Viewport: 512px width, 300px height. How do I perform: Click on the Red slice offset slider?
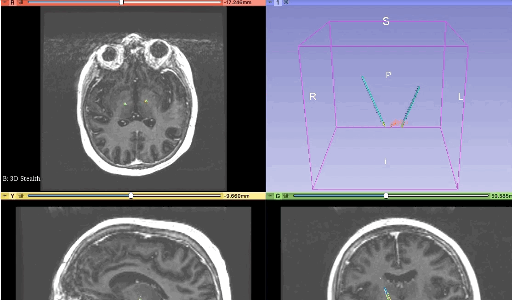coord(125,2)
